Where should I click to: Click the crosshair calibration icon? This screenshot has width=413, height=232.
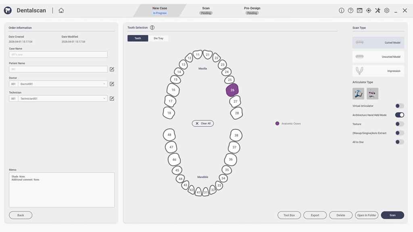point(369,10)
